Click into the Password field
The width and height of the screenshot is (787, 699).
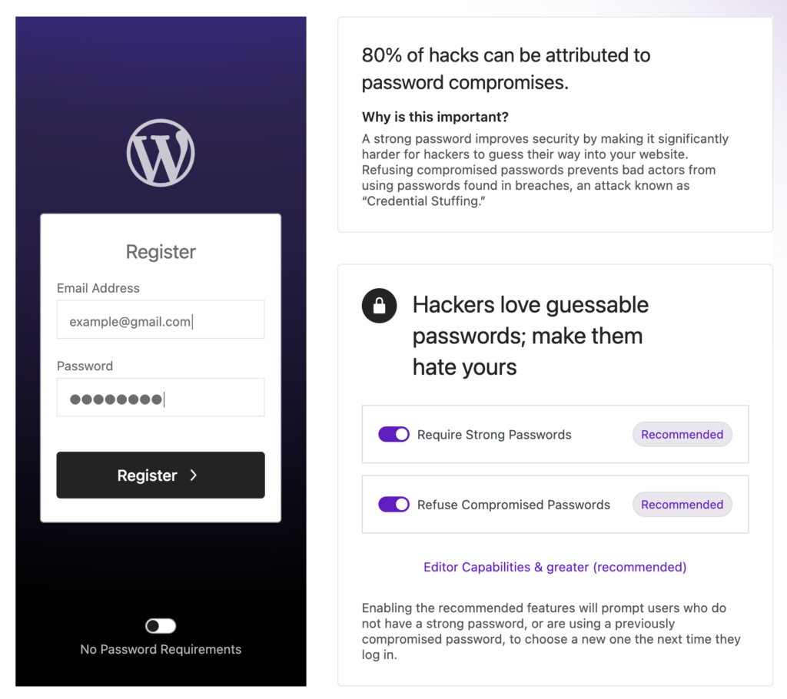161,398
